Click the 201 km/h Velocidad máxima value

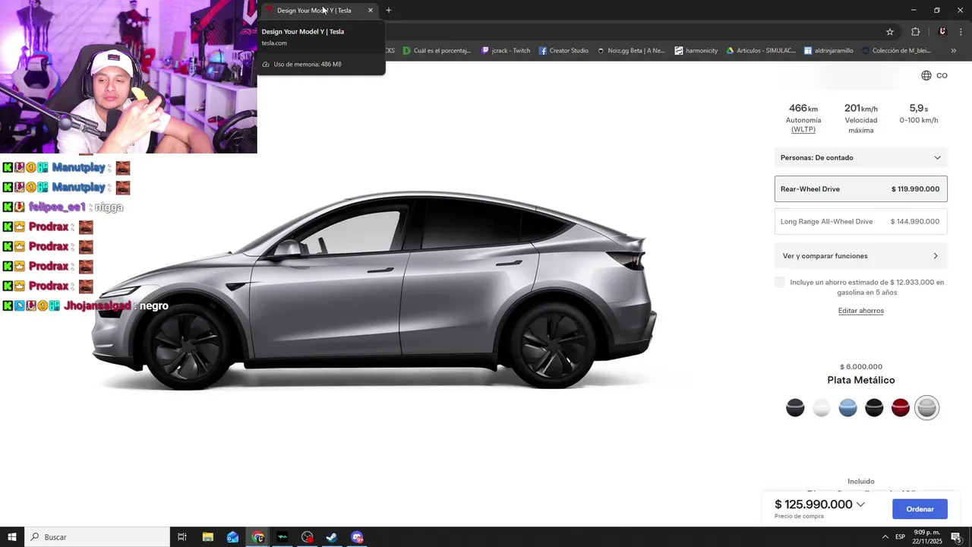(861, 109)
